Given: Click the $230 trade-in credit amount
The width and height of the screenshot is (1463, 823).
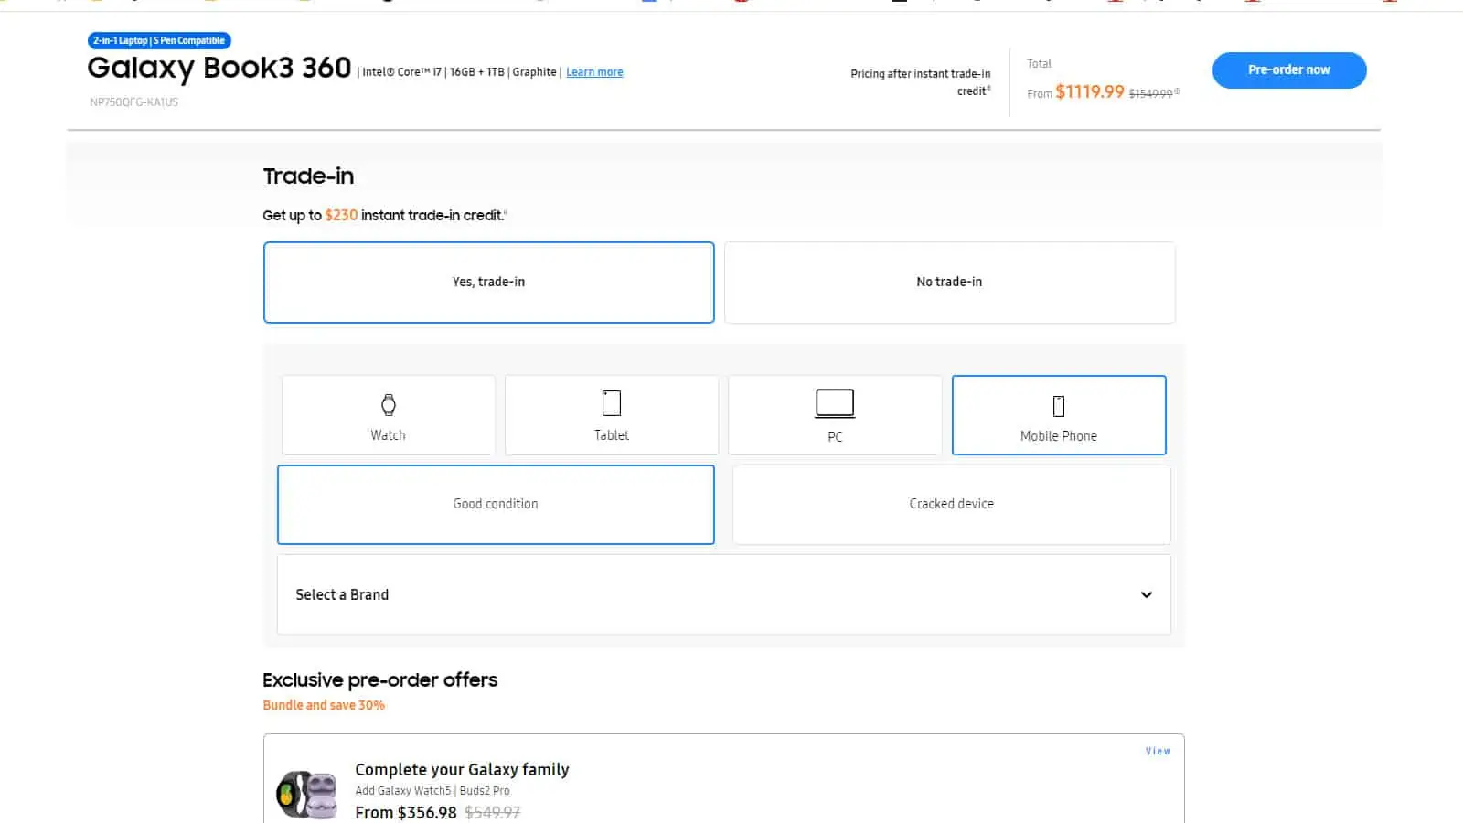Looking at the screenshot, I should pyautogui.click(x=341, y=216).
